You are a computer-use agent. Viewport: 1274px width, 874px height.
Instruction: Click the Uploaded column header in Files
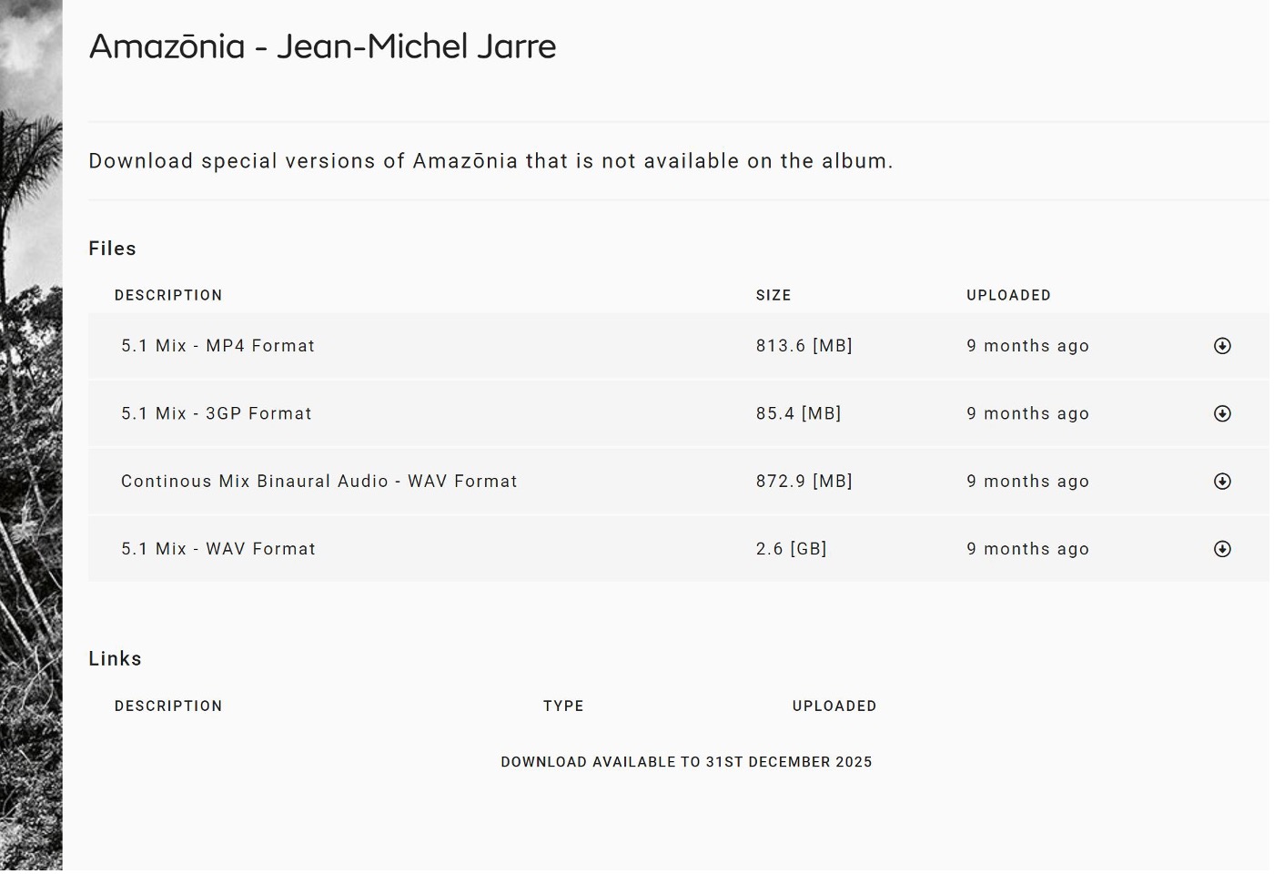click(1008, 295)
